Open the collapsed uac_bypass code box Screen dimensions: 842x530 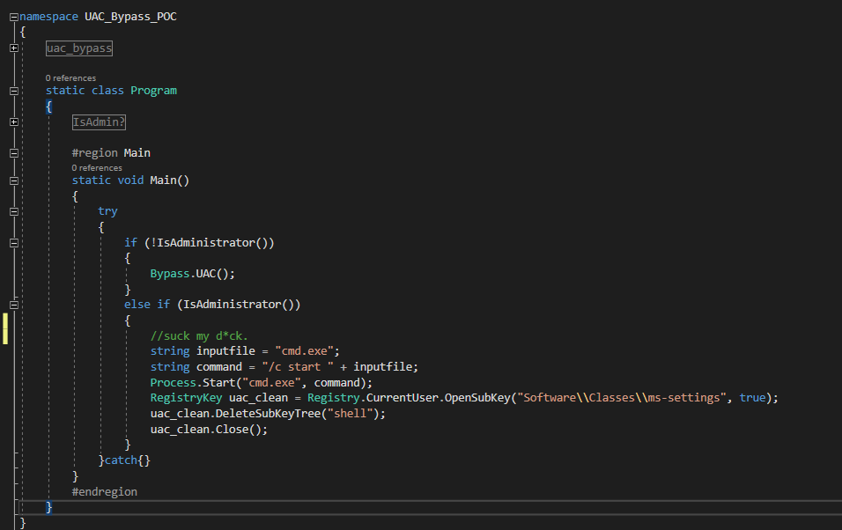point(79,48)
